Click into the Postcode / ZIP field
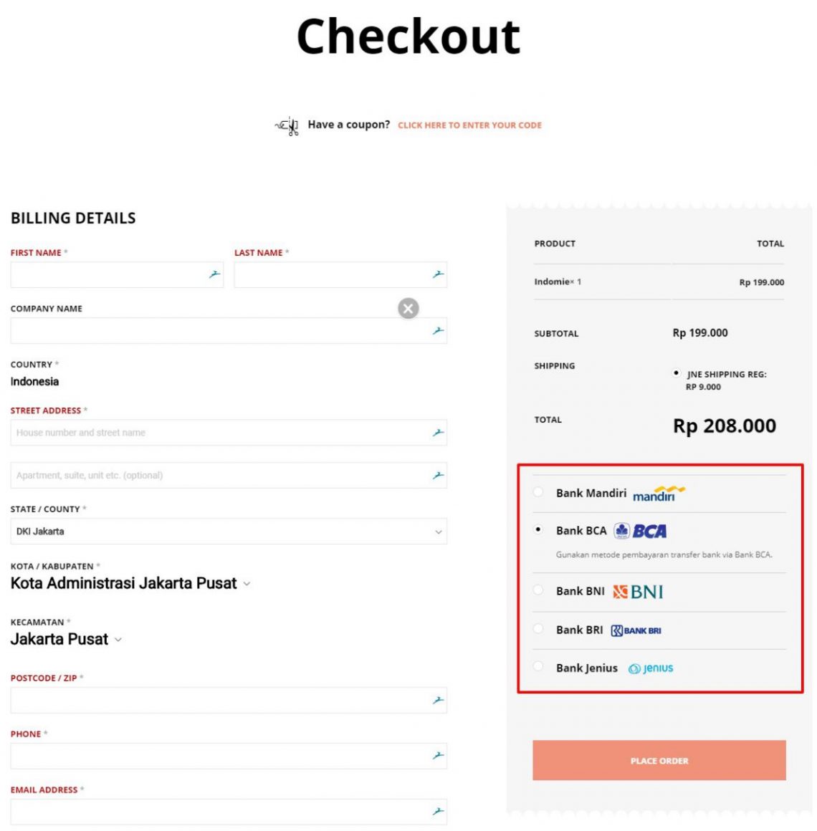This screenshot has width=817, height=831. 229,700
